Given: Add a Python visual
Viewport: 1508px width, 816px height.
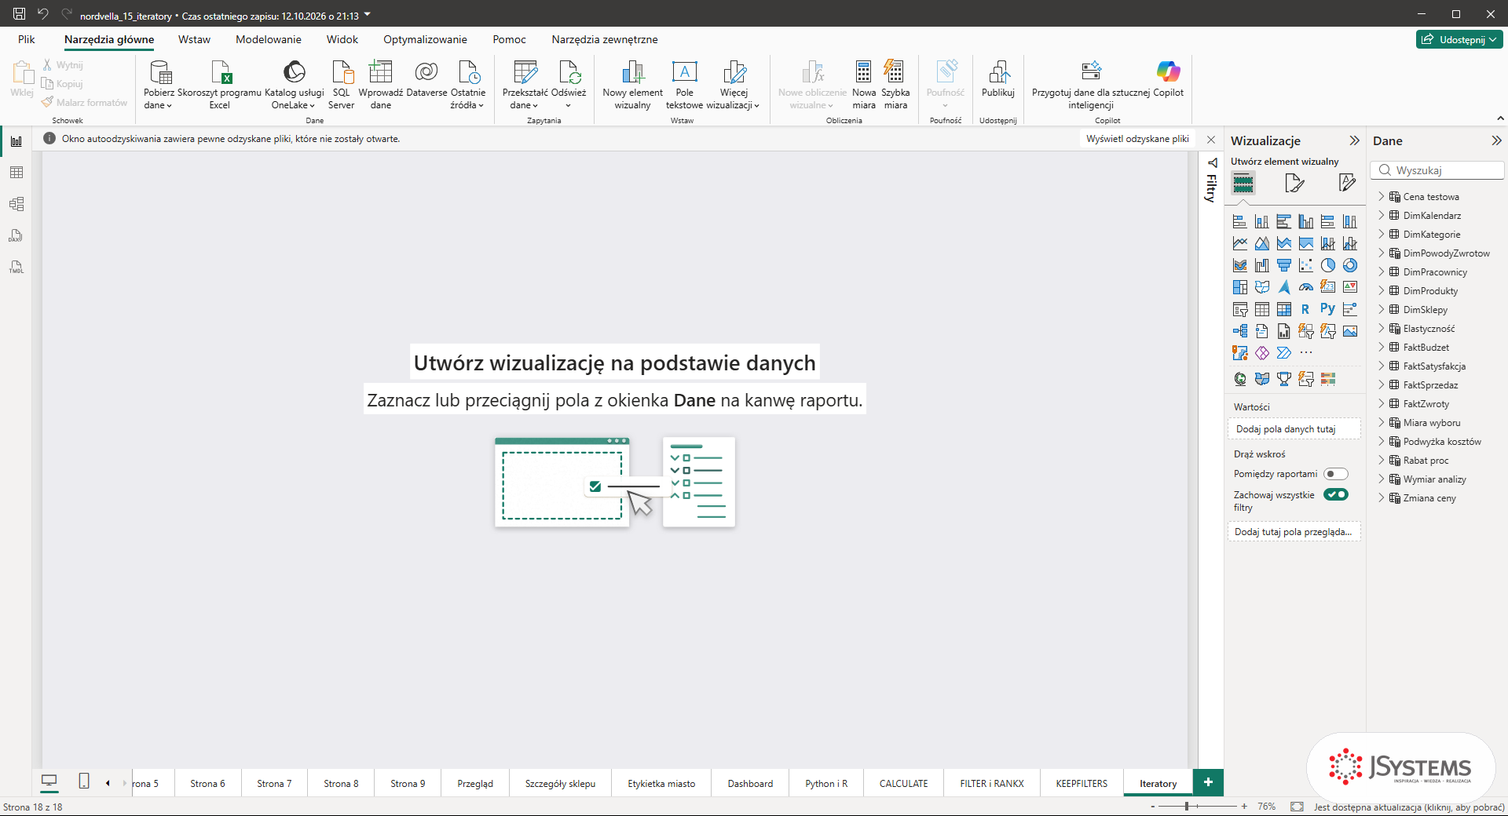Looking at the screenshot, I should 1328,309.
